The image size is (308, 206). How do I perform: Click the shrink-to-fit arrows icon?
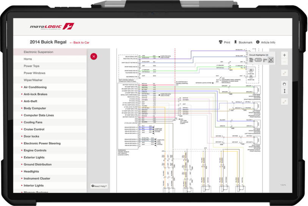click(284, 73)
